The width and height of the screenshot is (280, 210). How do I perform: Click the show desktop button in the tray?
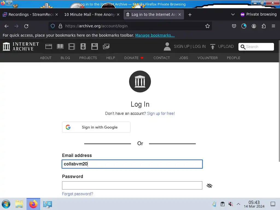point(273,204)
